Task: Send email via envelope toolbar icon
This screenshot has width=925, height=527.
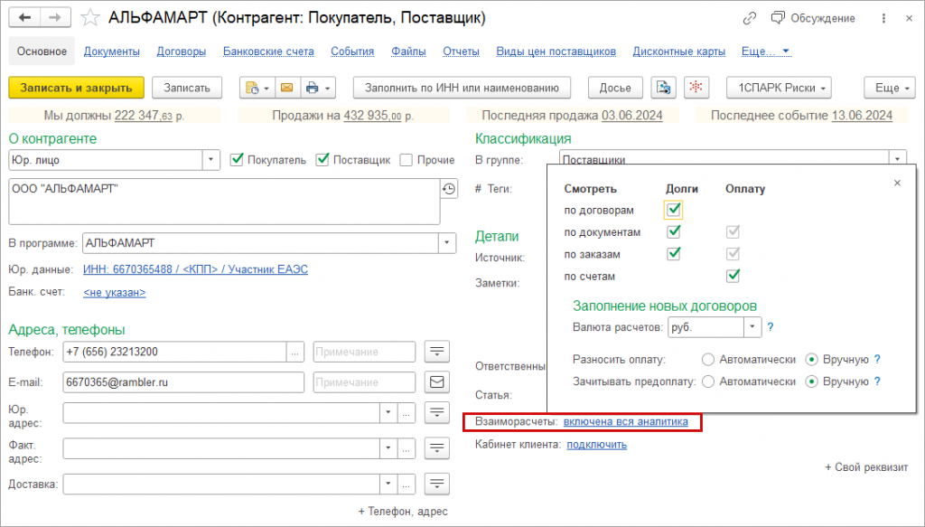Action: pyautogui.click(x=286, y=88)
